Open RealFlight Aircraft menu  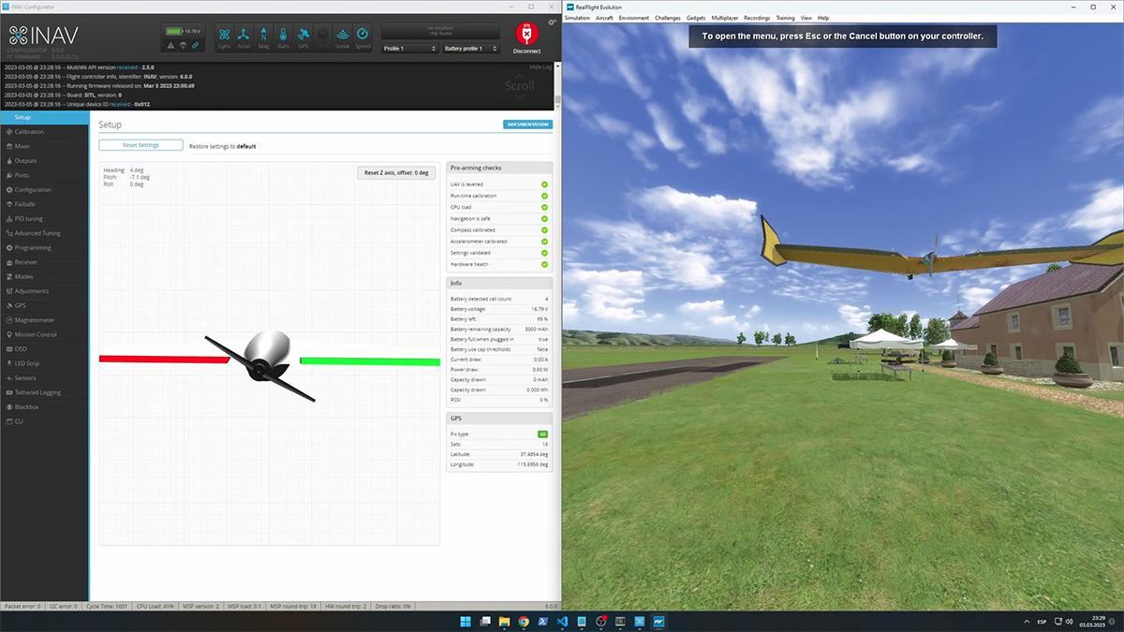point(604,18)
